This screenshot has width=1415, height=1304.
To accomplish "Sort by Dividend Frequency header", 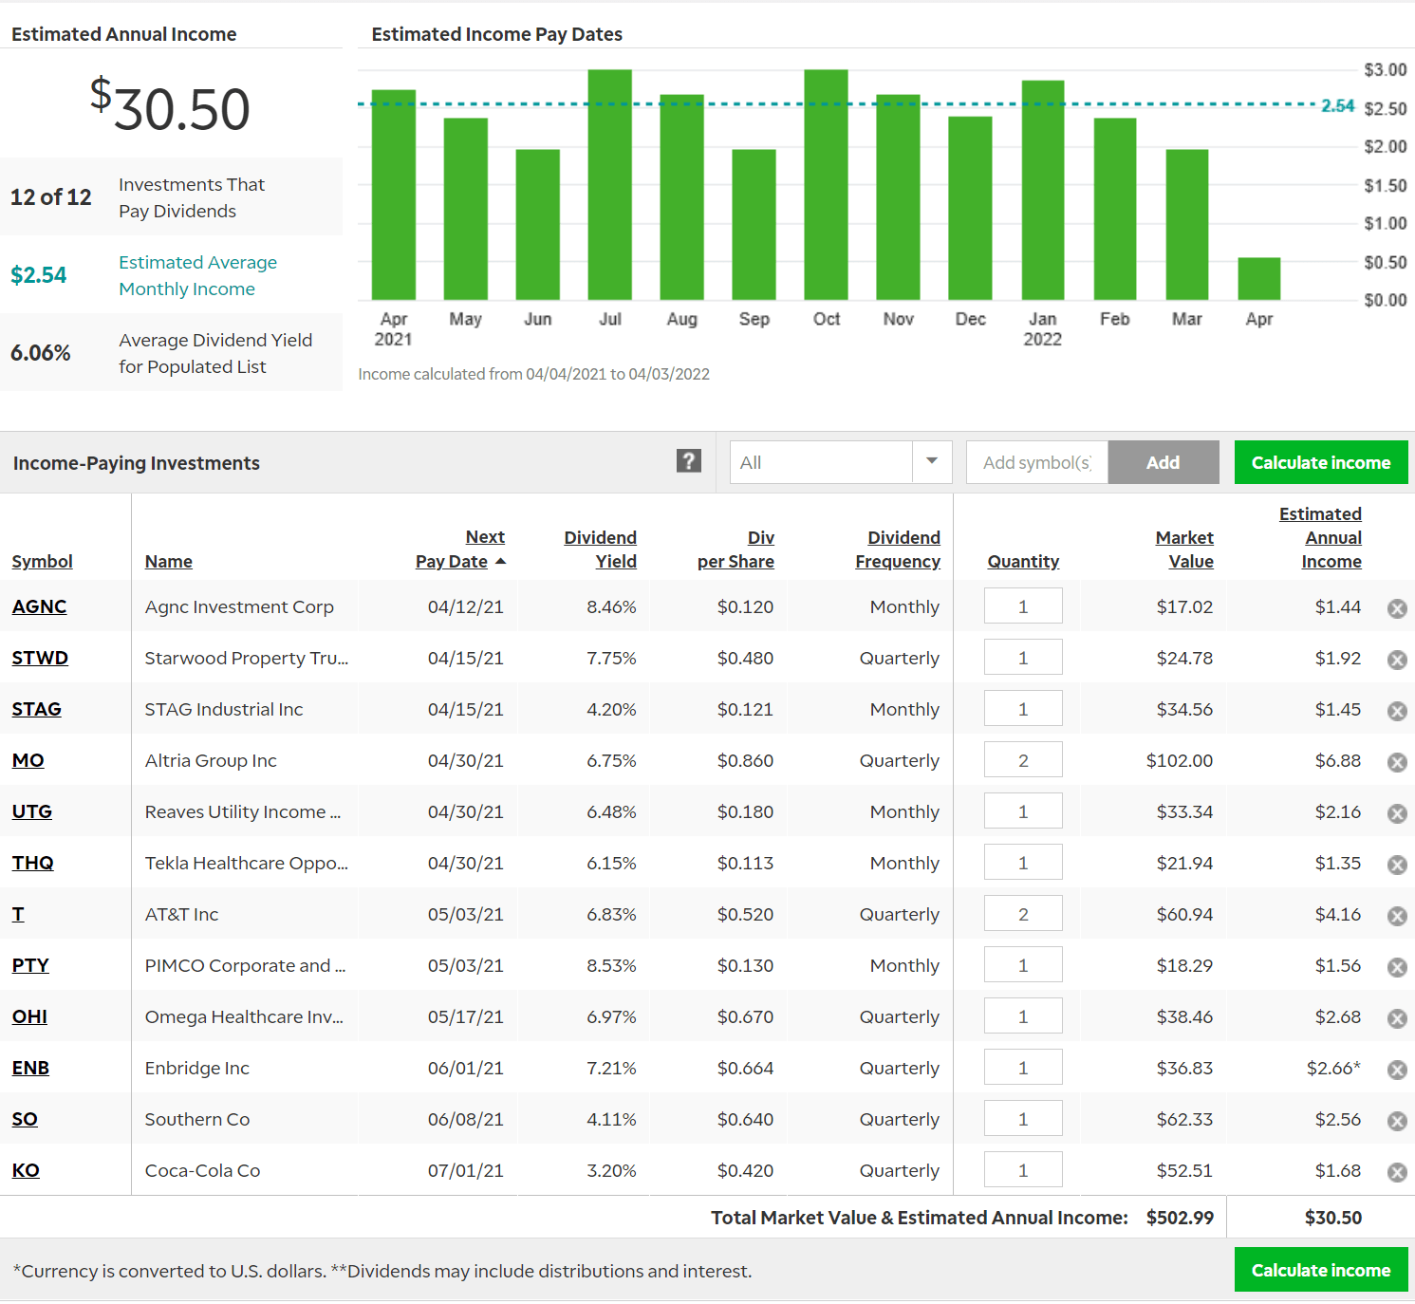I will (898, 550).
